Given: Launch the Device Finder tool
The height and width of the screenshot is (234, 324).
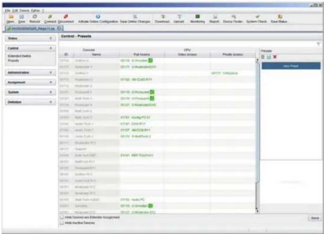Looking at the screenshot, I should 233,18.
